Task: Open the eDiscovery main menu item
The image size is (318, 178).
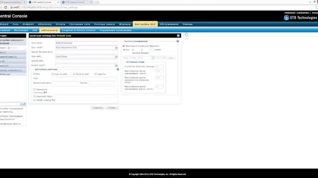Action: click(x=45, y=24)
